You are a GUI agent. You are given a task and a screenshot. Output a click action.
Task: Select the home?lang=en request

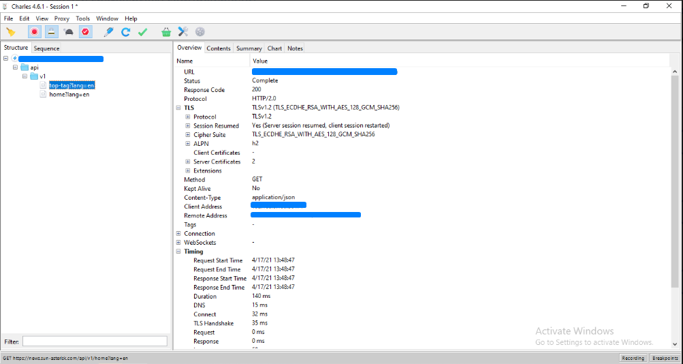(69, 94)
